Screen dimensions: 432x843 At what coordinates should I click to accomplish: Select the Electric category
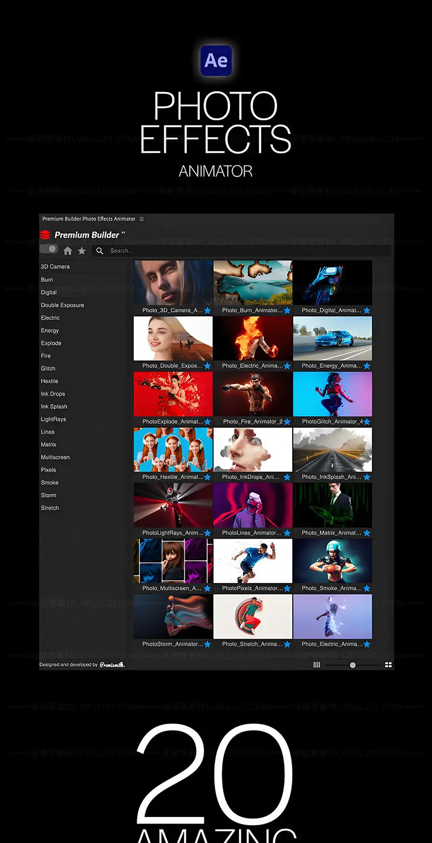tap(50, 318)
